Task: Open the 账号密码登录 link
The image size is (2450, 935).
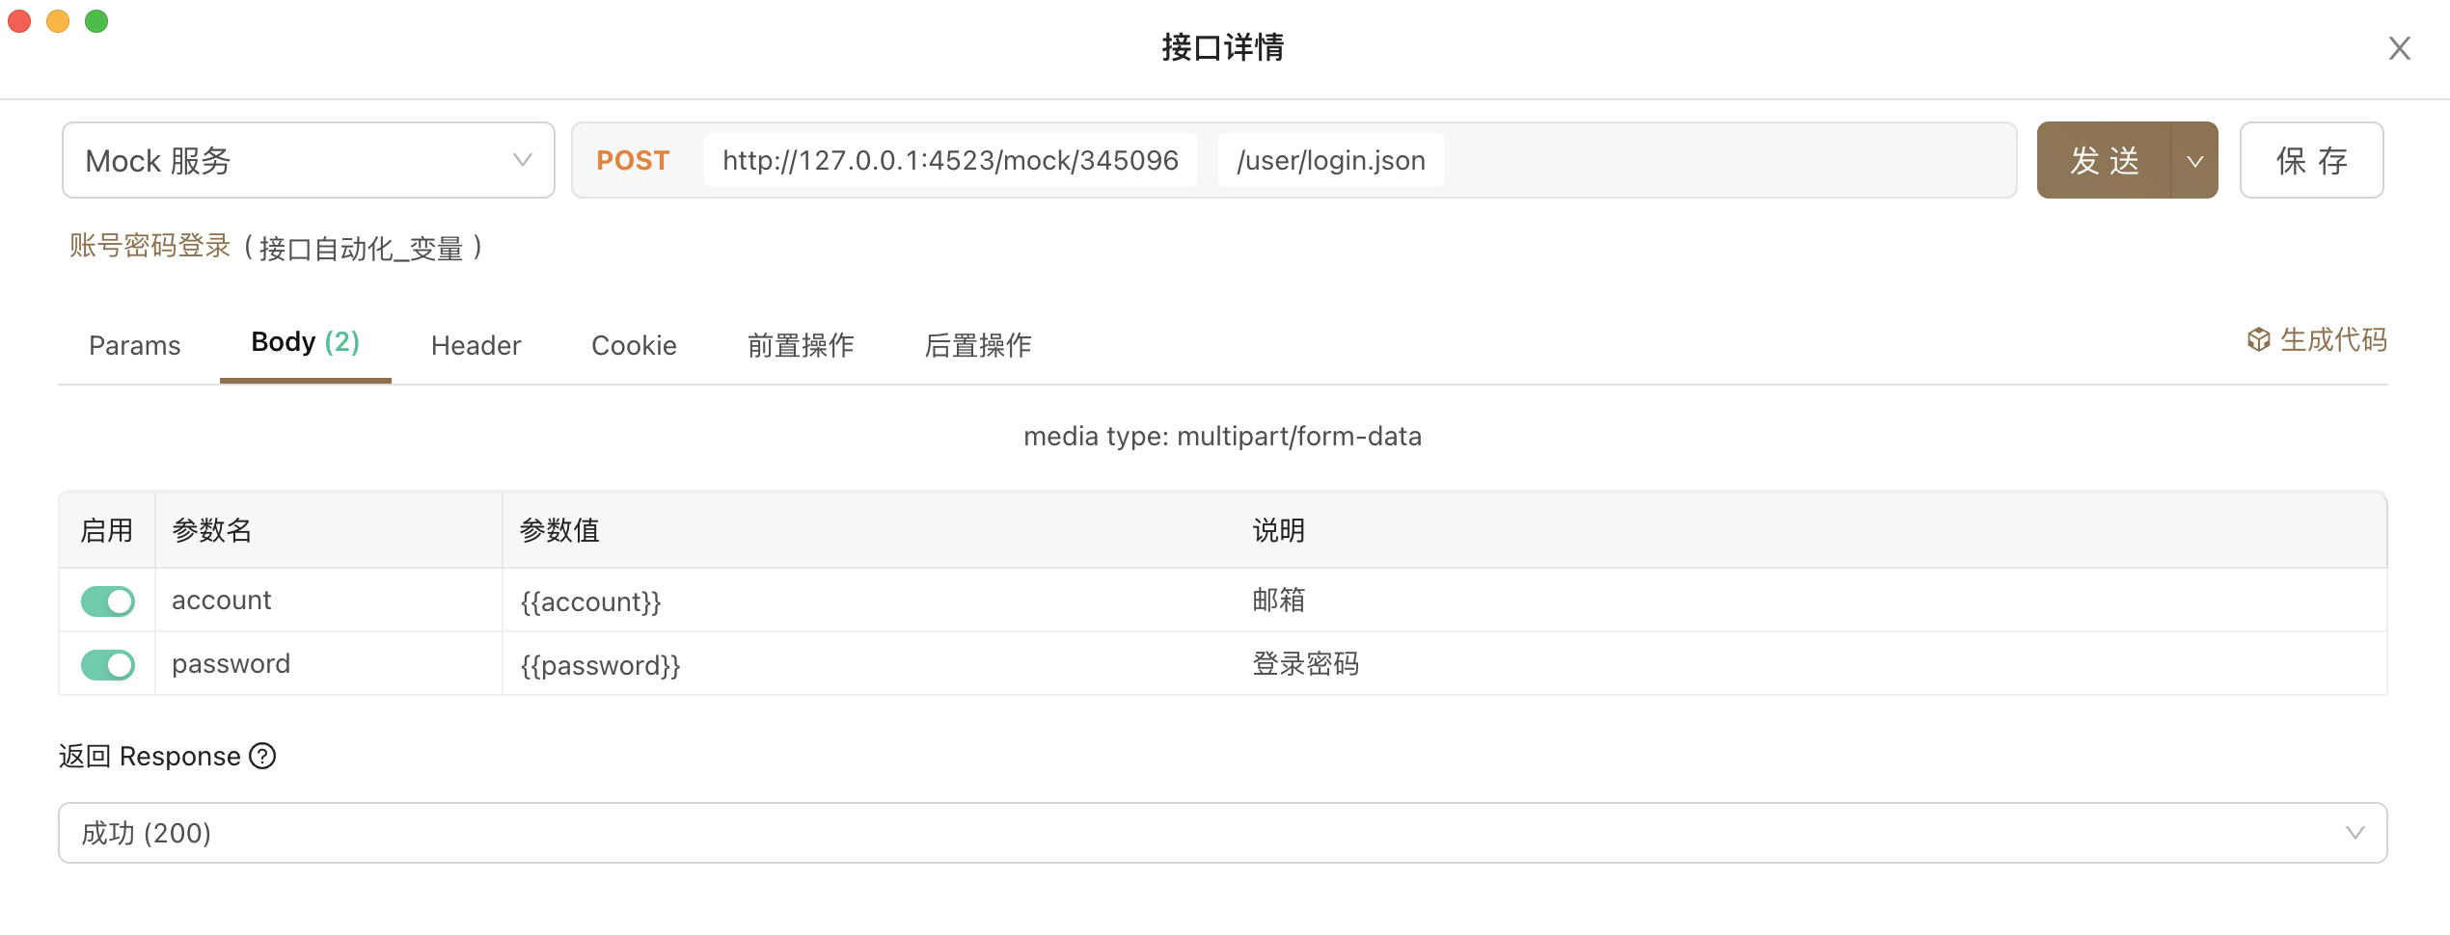Action: pos(150,247)
